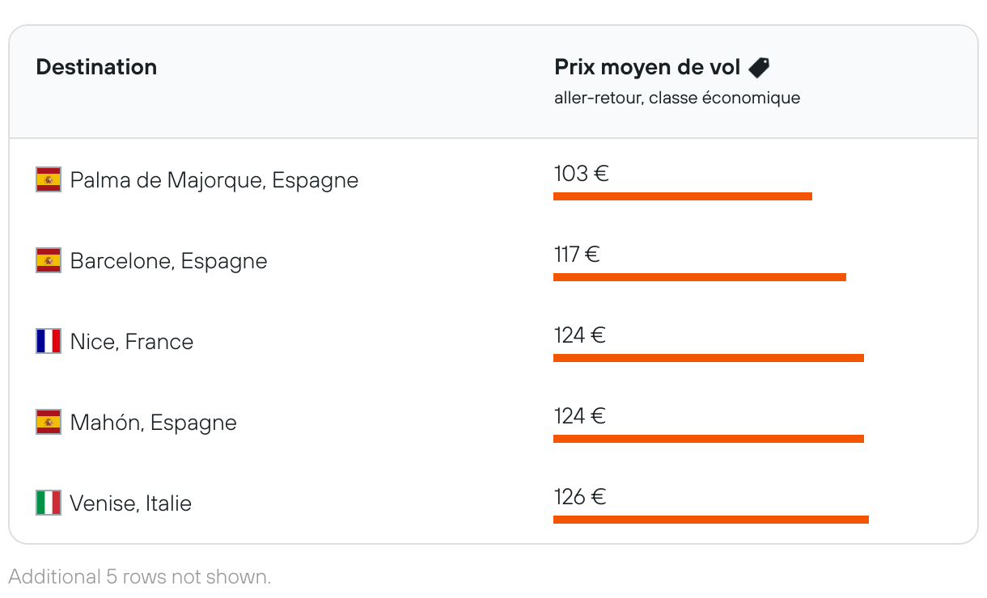The image size is (987, 598).
Task: Click "Additional 5 rows not shown" text
Action: 139,577
